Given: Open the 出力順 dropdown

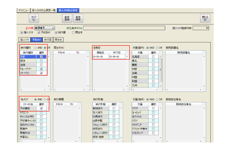Looking at the screenshot, I should pyautogui.click(x=44, y=28).
